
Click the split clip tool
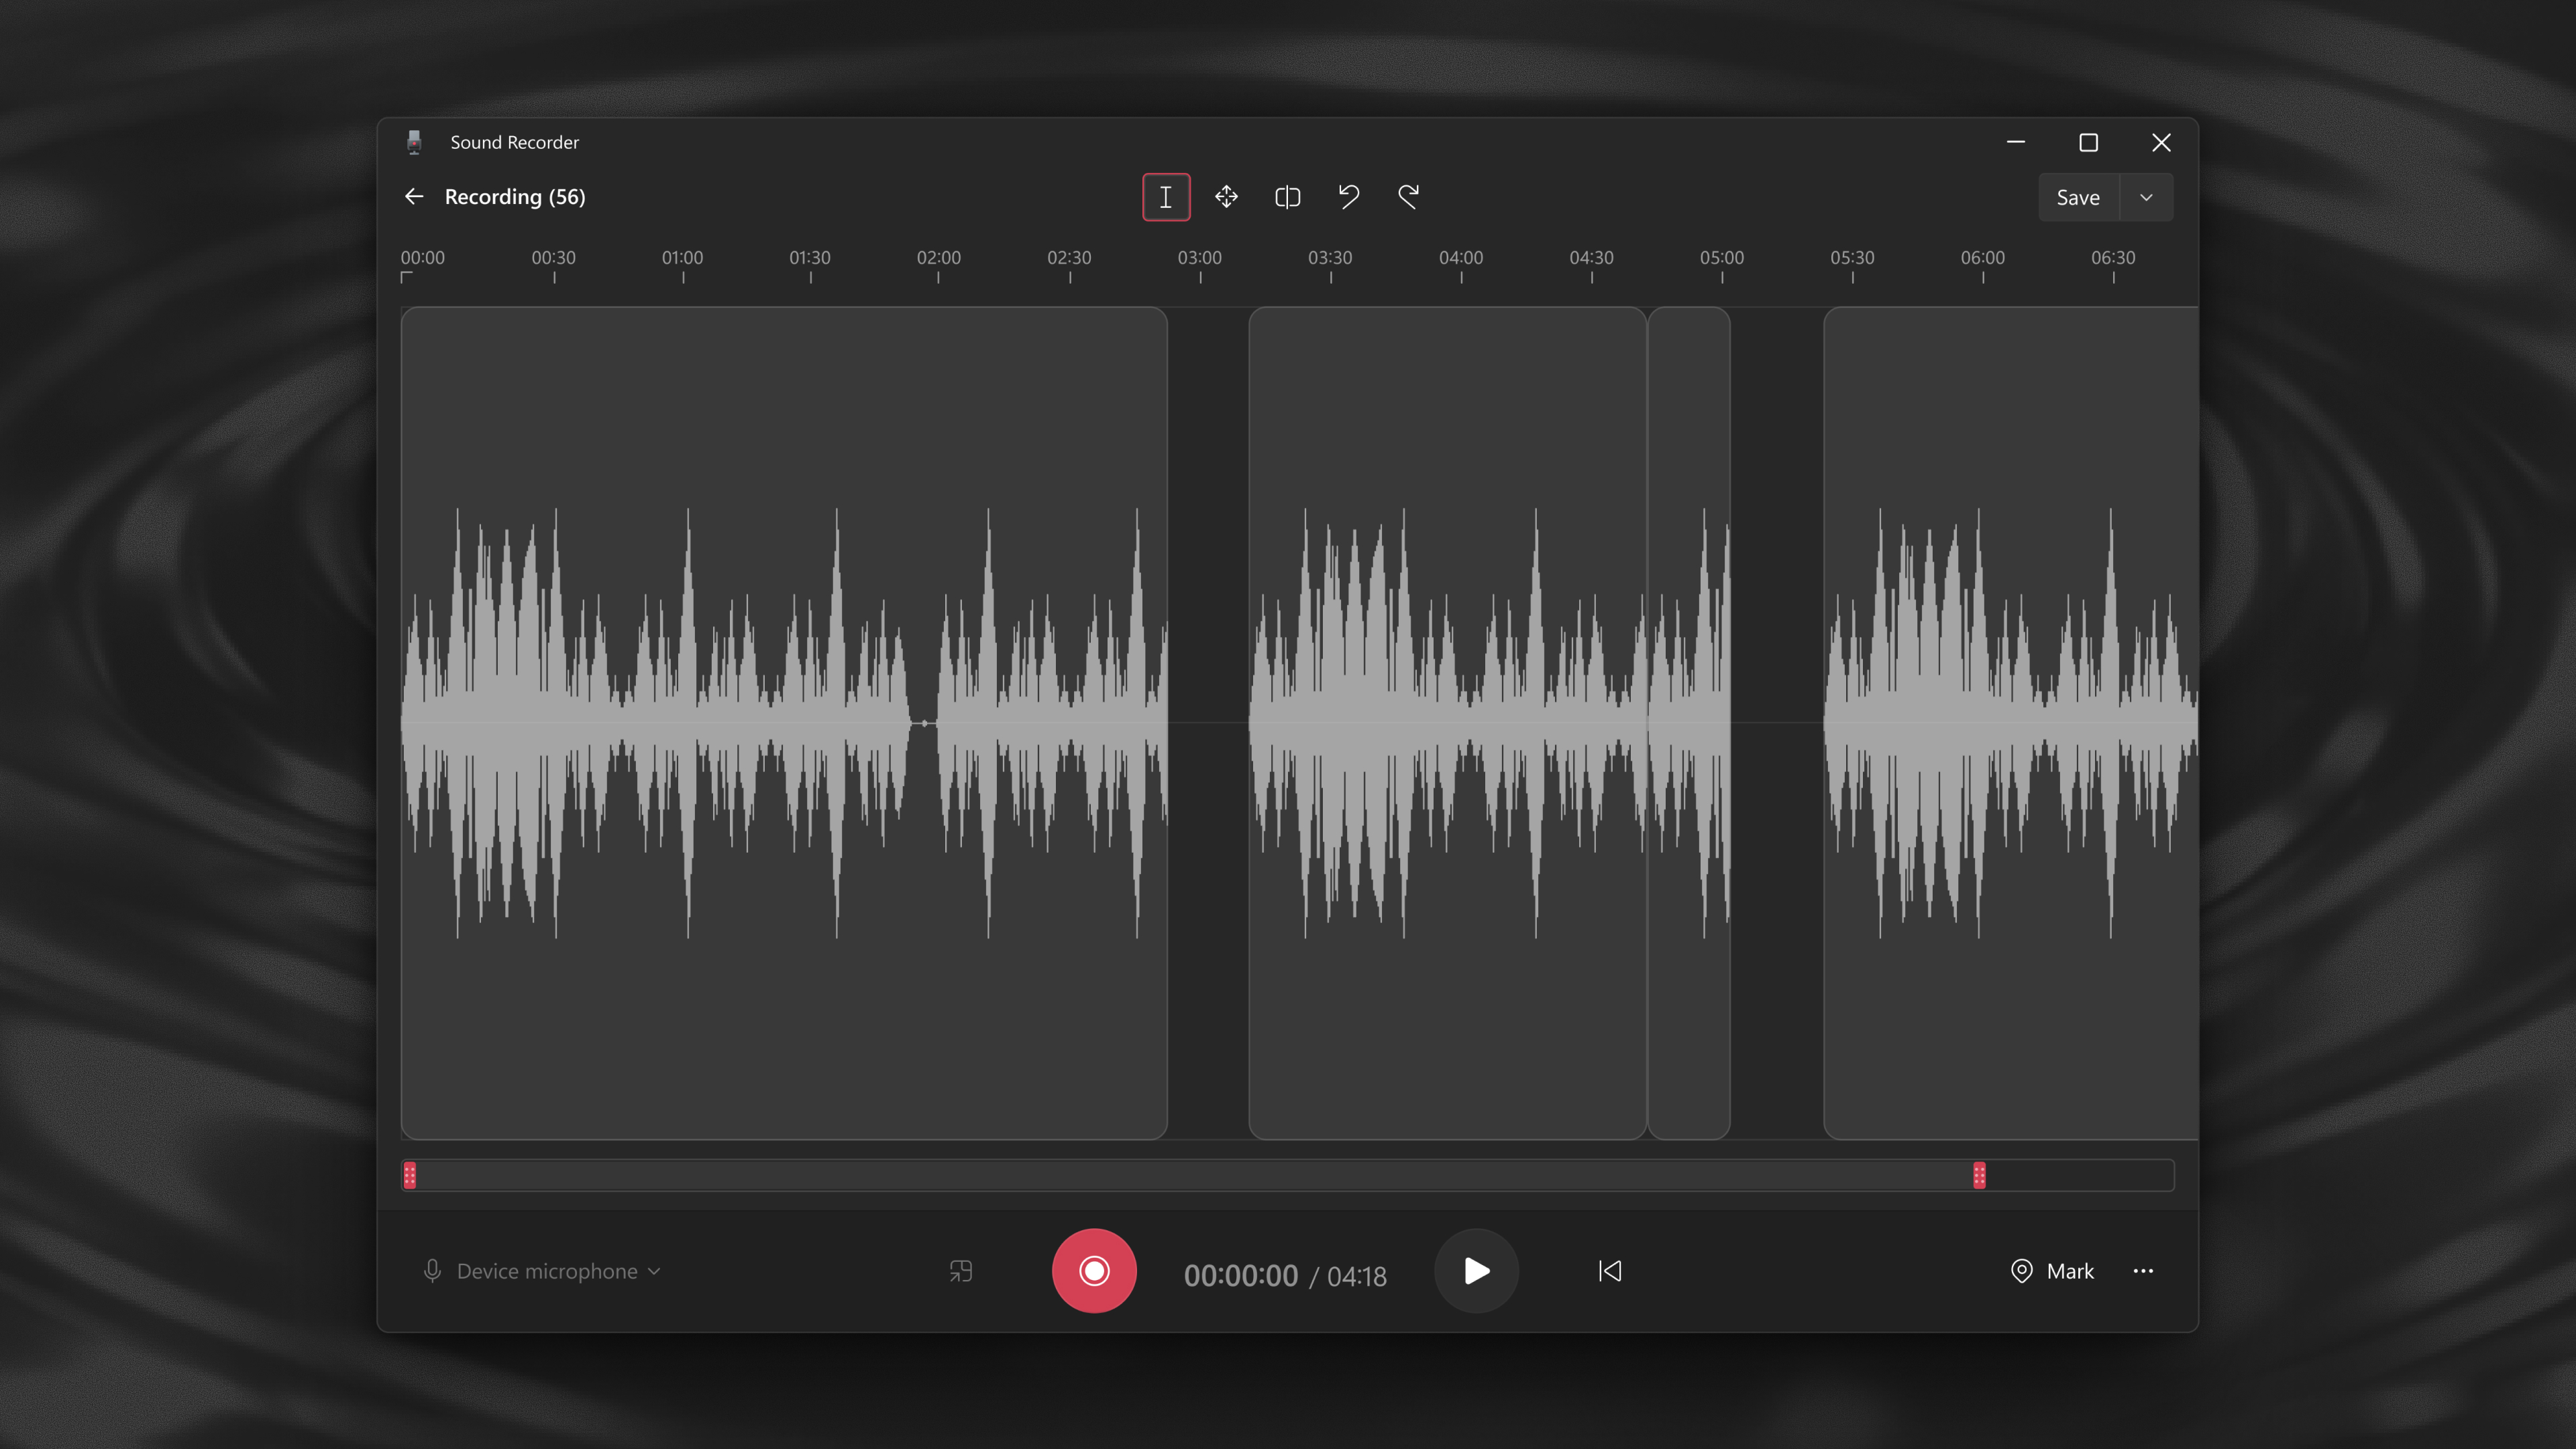[x=1287, y=197]
